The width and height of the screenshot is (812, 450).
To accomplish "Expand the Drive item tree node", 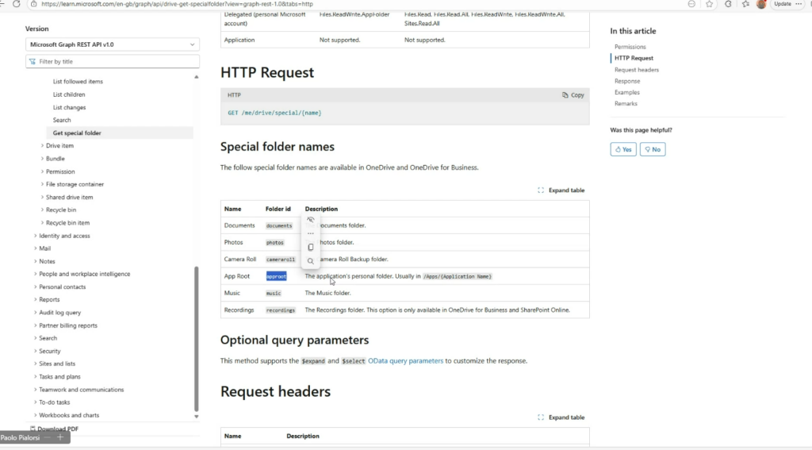I will coord(43,146).
